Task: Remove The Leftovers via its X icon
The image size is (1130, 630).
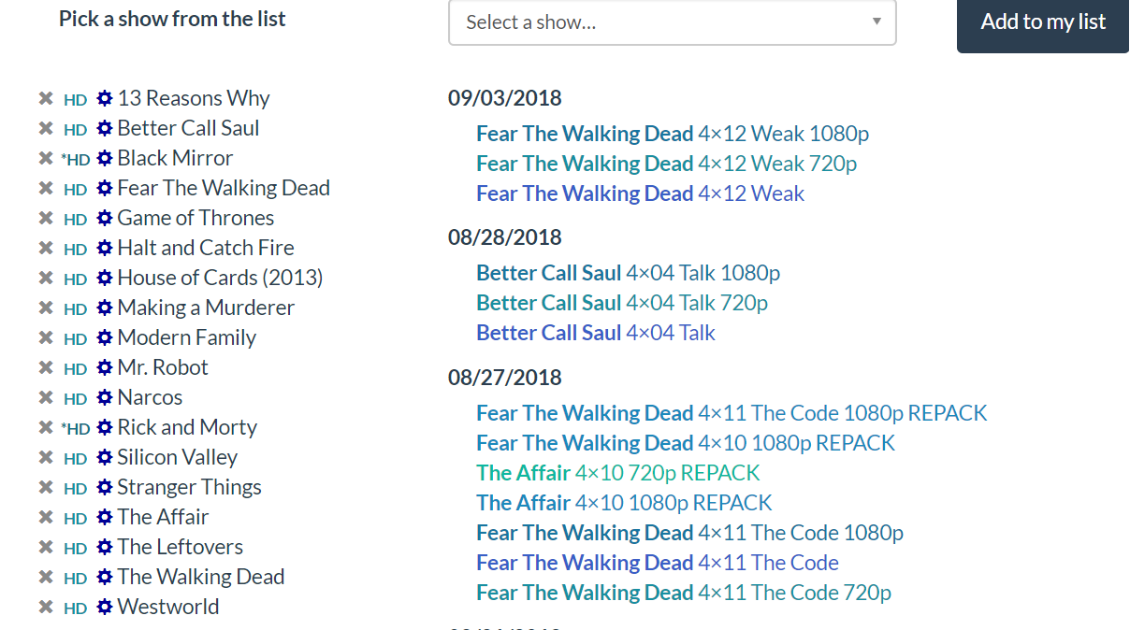Action: [x=45, y=548]
